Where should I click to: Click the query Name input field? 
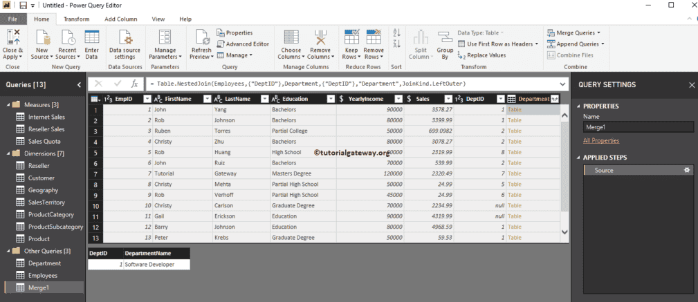click(x=639, y=126)
